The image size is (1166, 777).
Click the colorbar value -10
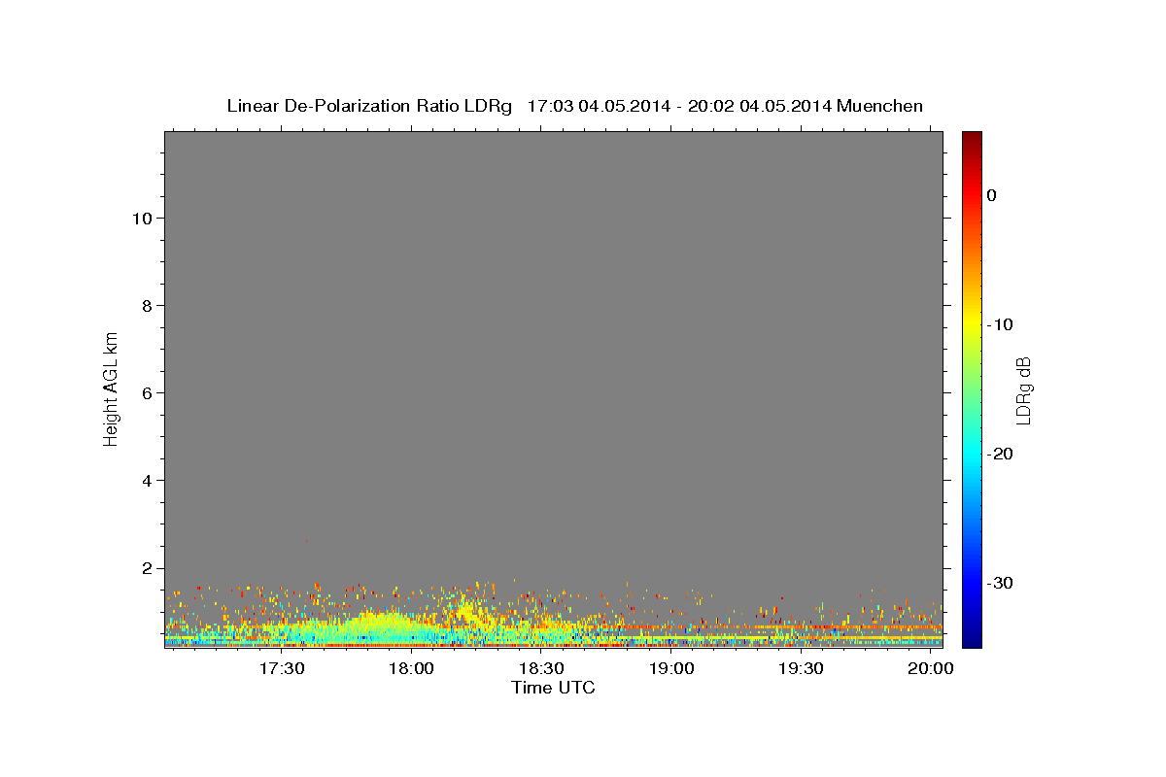click(x=1001, y=324)
